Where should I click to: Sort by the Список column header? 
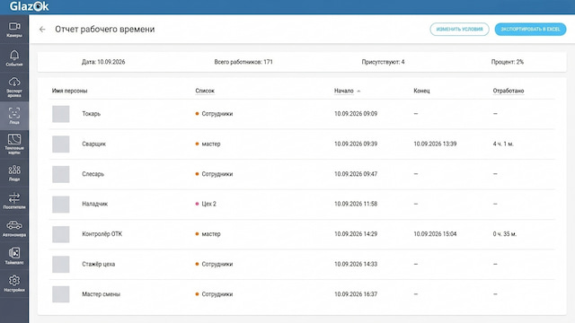click(205, 91)
